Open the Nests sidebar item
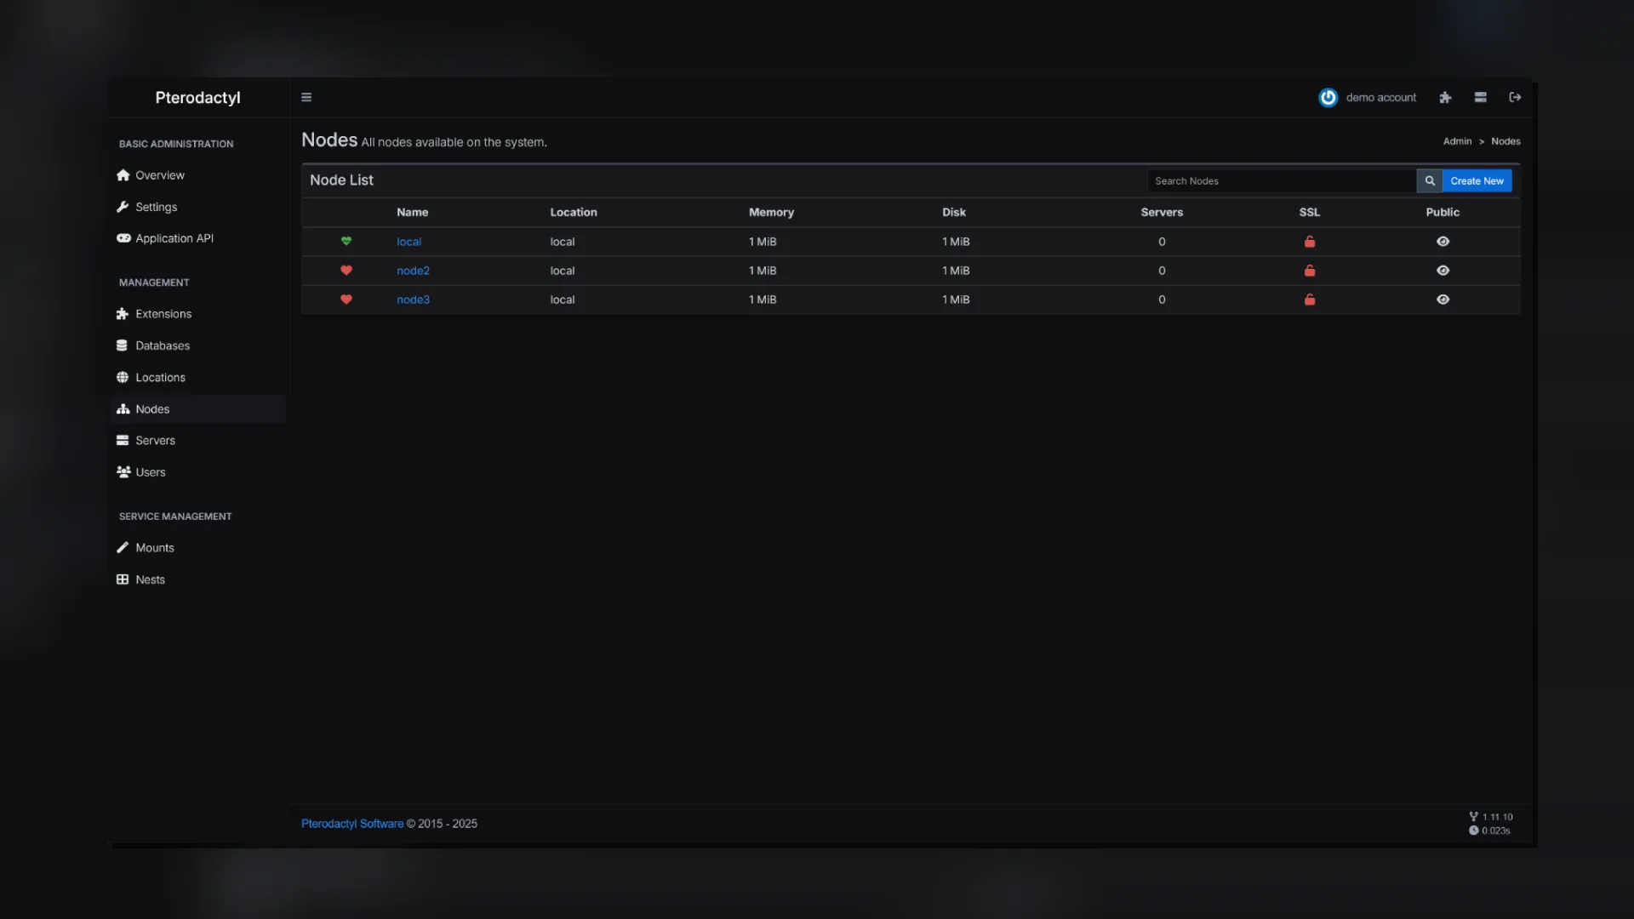The height and width of the screenshot is (919, 1634). click(150, 579)
